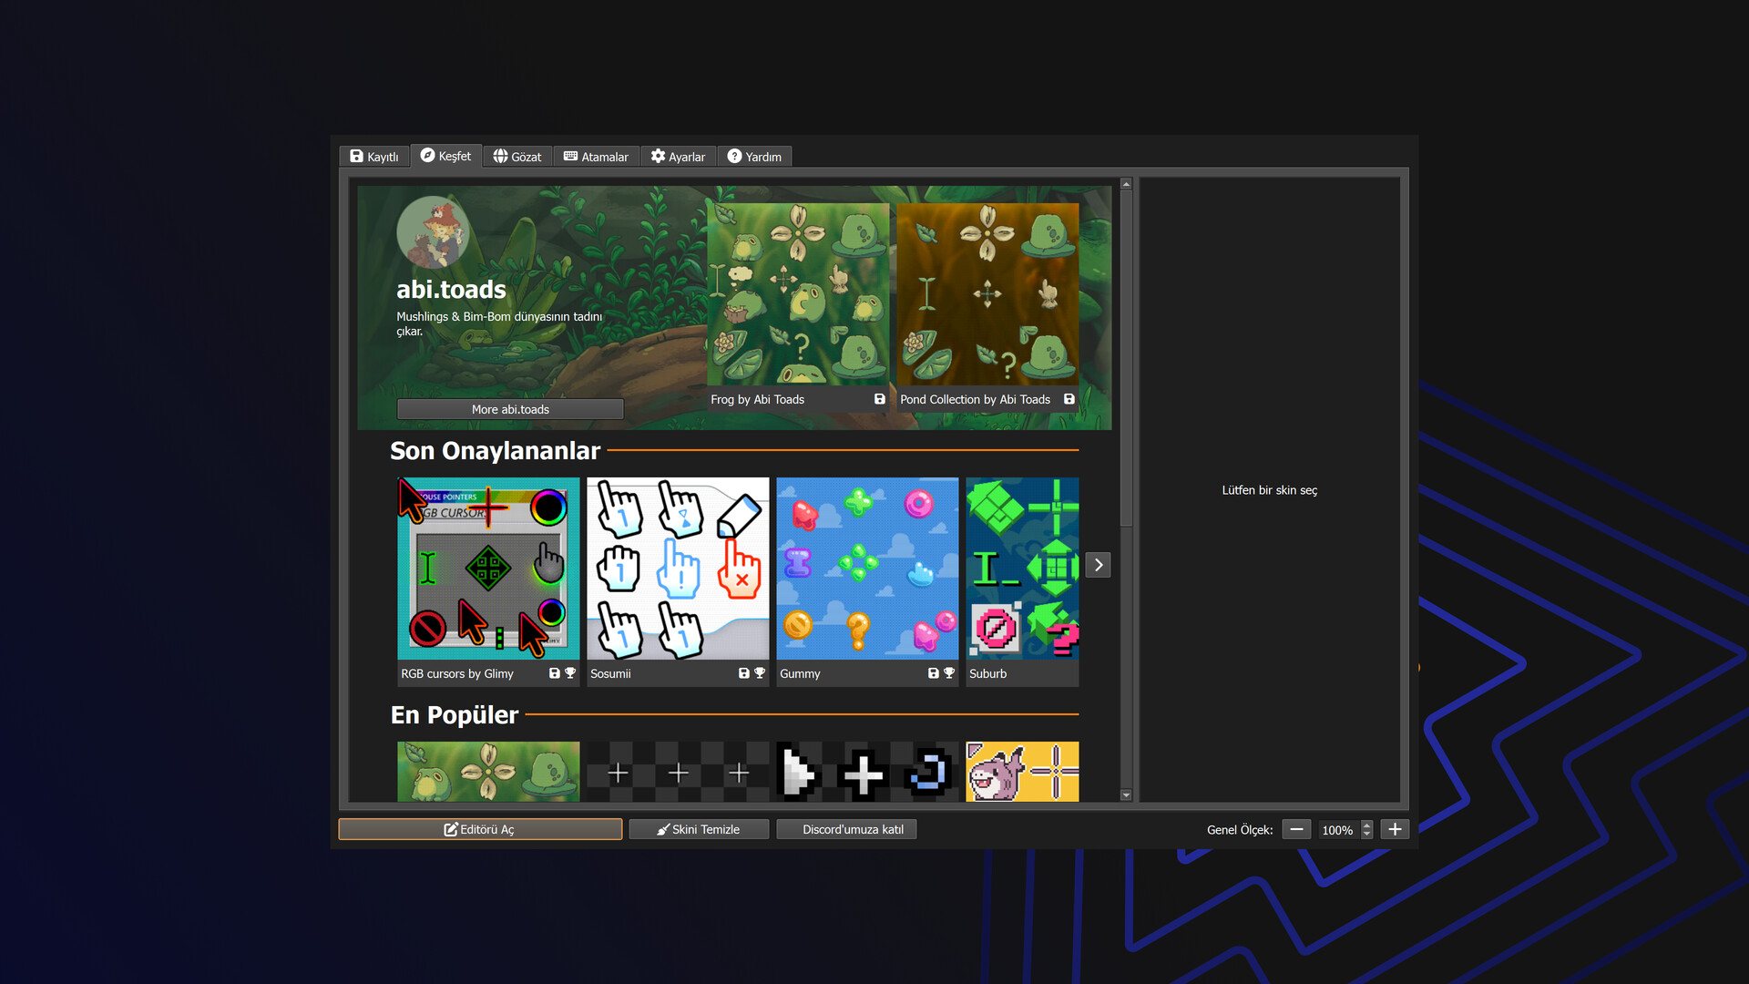Screen dimensions: 1749x984
Task: Open the Gözat tab
Action: point(517,157)
